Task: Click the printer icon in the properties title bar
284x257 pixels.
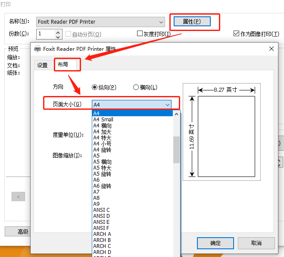Action: tap(37, 49)
